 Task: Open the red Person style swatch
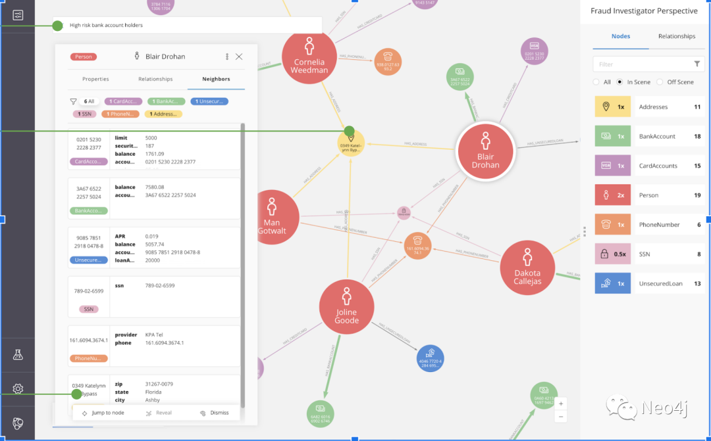(x=613, y=195)
